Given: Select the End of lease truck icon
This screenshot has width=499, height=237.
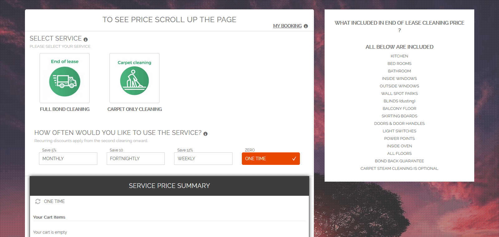Looking at the screenshot, I should tap(65, 78).
